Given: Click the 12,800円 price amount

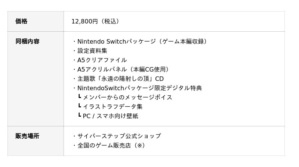Looking at the screenshot, I should pos(84,21).
